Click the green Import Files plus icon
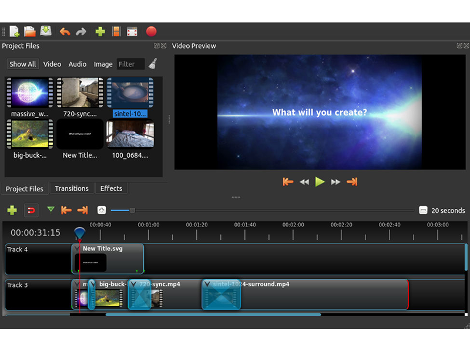Viewport: 470px width, 352px height. pyautogui.click(x=100, y=32)
